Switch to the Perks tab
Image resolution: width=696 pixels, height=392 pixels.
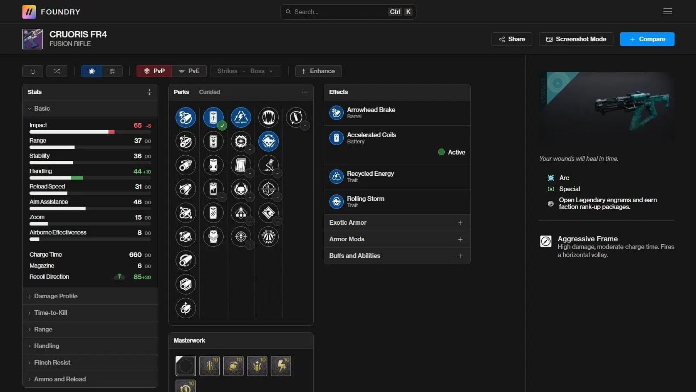coord(181,92)
